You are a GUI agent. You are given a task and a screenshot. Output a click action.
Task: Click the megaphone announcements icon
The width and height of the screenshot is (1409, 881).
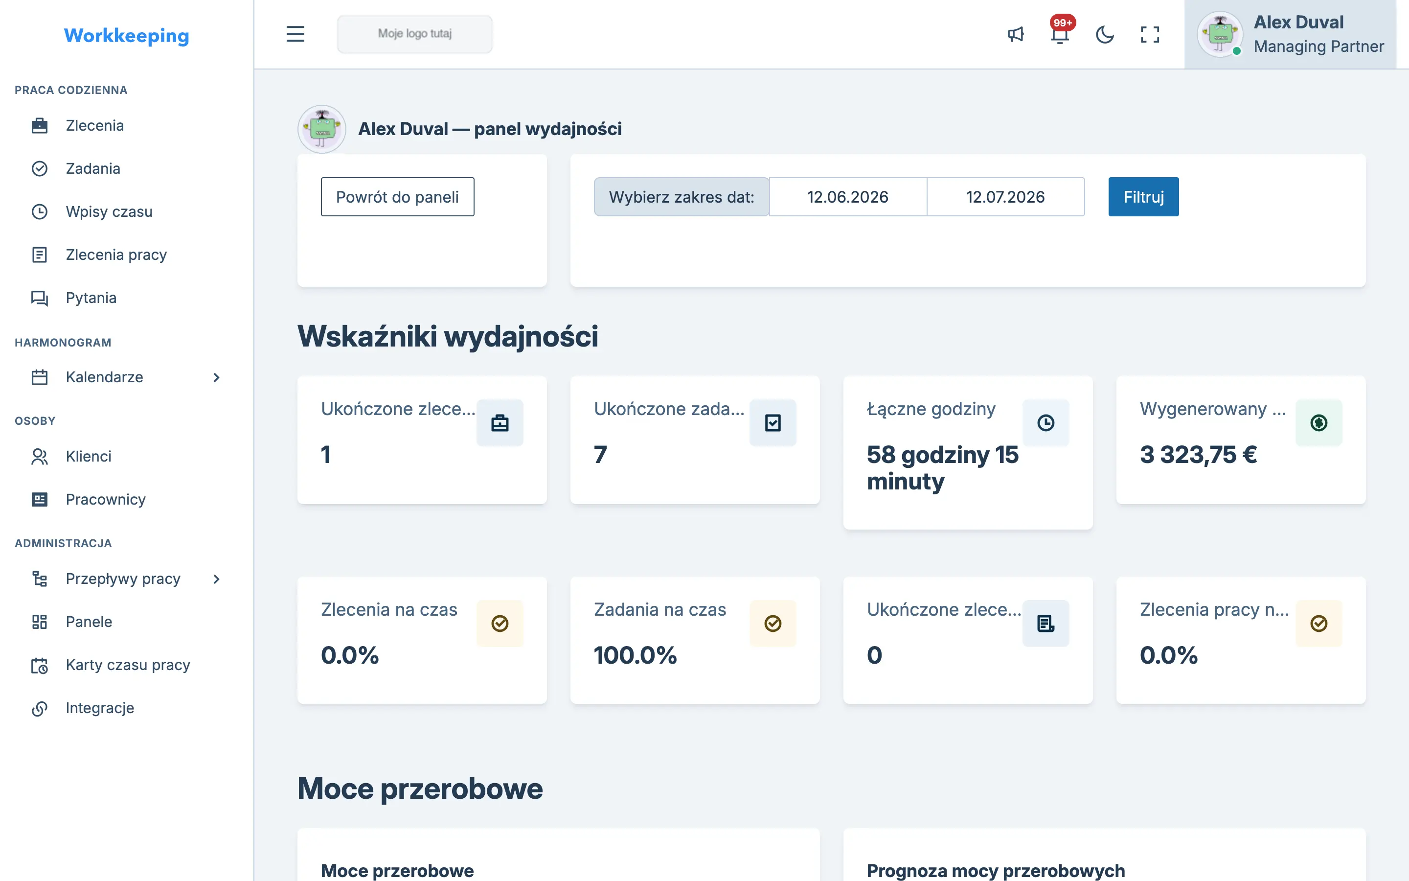tap(1016, 34)
